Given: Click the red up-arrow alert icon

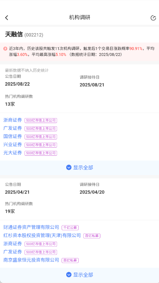Looking at the screenshot, I should (x=6, y=48).
